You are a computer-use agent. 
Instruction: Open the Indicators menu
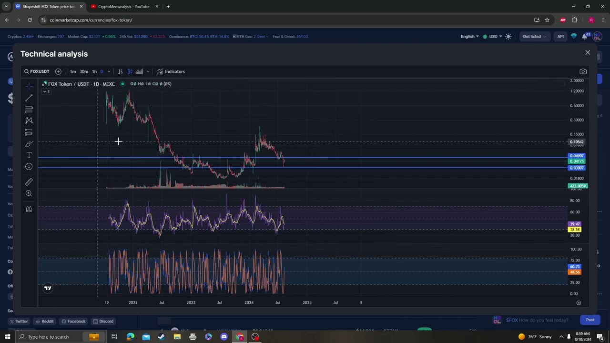coord(171,71)
